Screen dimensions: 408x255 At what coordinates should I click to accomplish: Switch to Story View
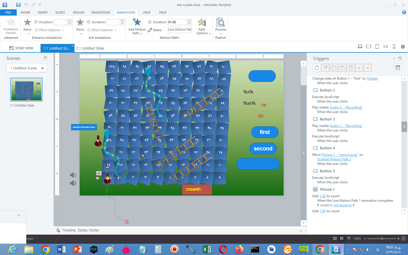coord(21,48)
